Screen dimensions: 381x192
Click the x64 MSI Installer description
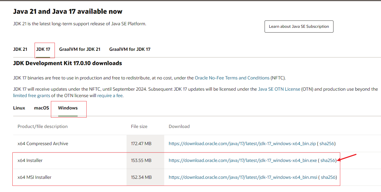pos(34,177)
